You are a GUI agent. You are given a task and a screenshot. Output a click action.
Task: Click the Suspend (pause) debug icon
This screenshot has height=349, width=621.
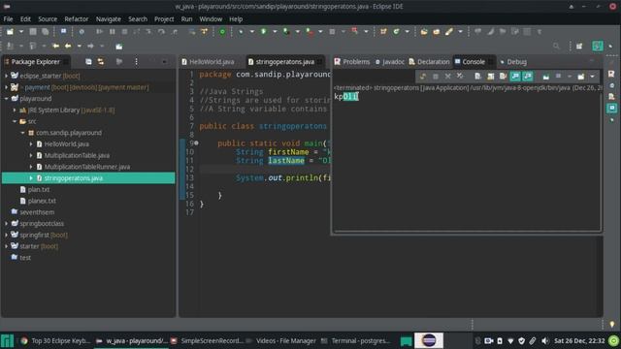pyautogui.click(x=113, y=32)
